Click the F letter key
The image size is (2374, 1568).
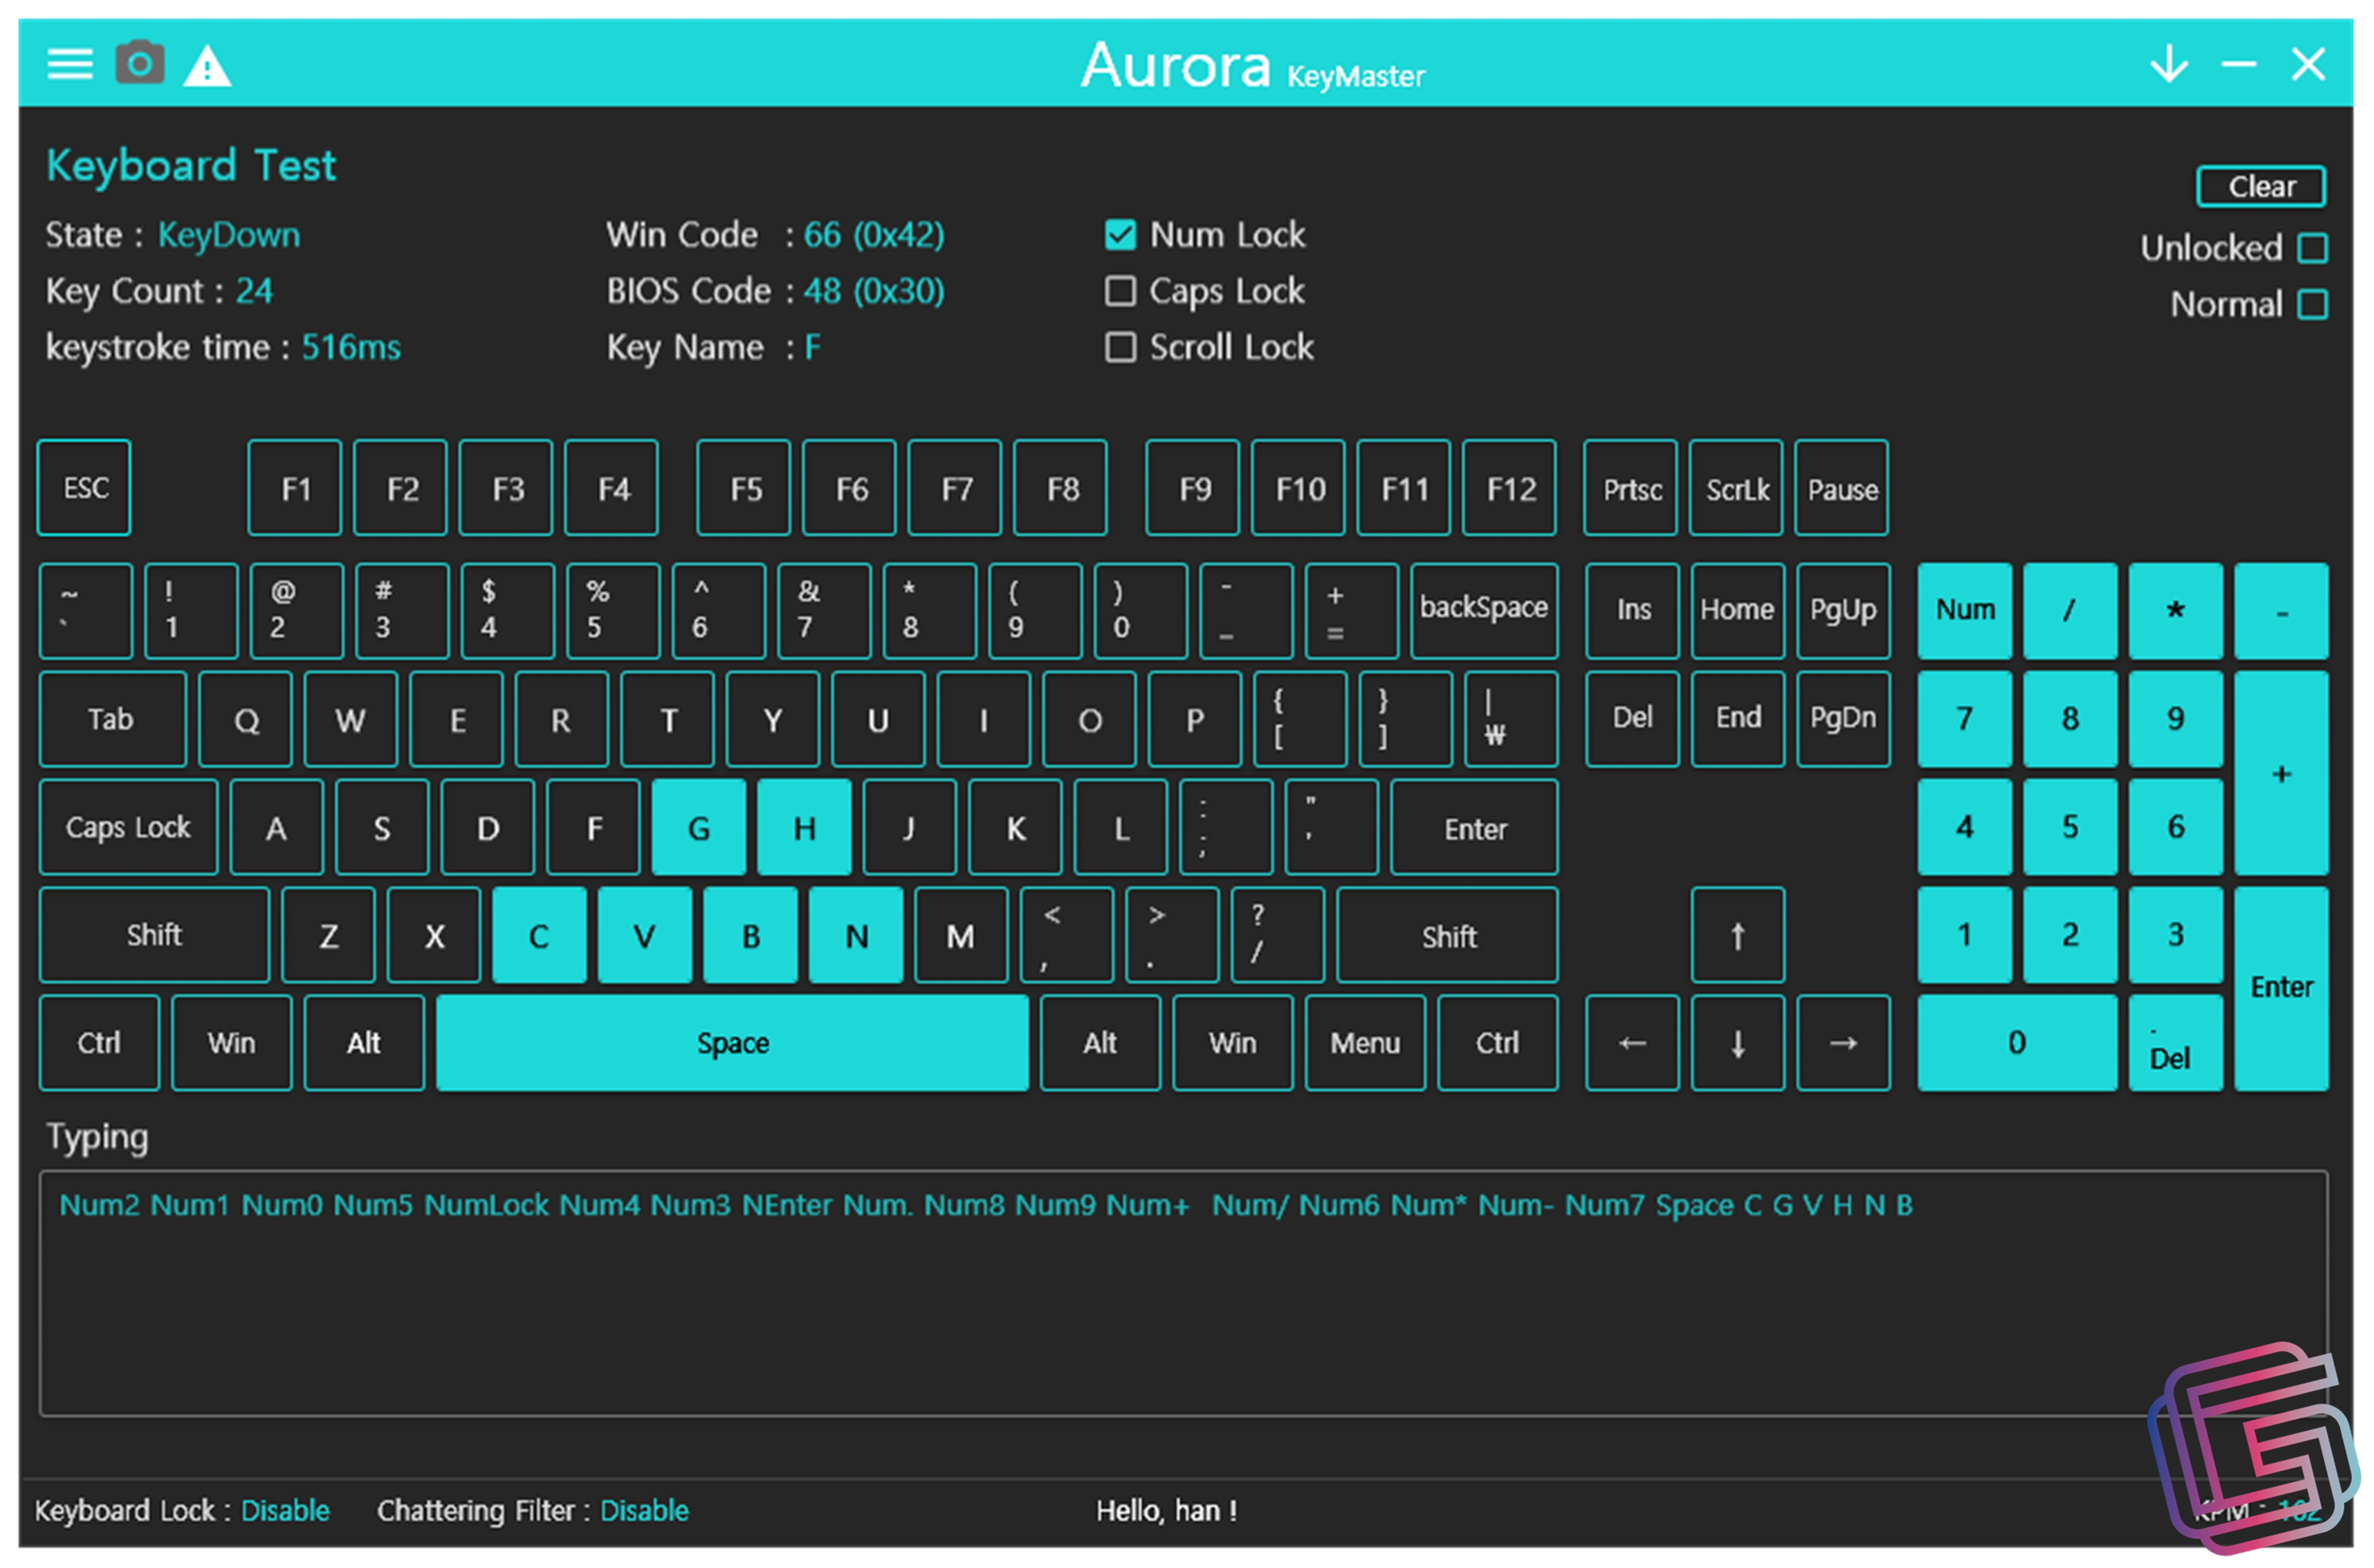tap(593, 827)
